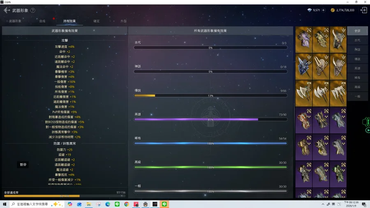Click the exit door icon at top right
Viewport: 370px width, 208px height.
tap(363, 10)
